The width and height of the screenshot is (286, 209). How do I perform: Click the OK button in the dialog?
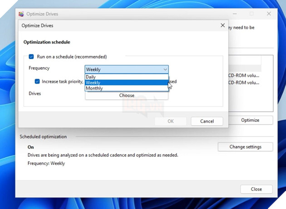click(x=170, y=121)
